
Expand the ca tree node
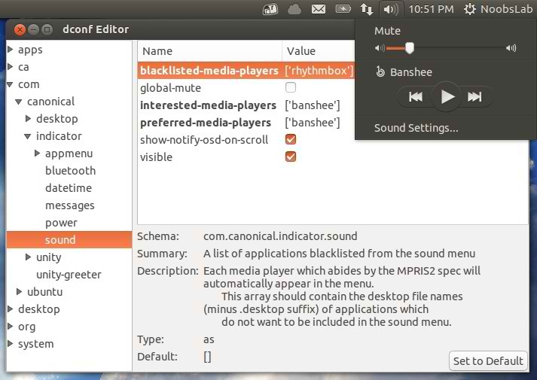pyautogui.click(x=11, y=67)
